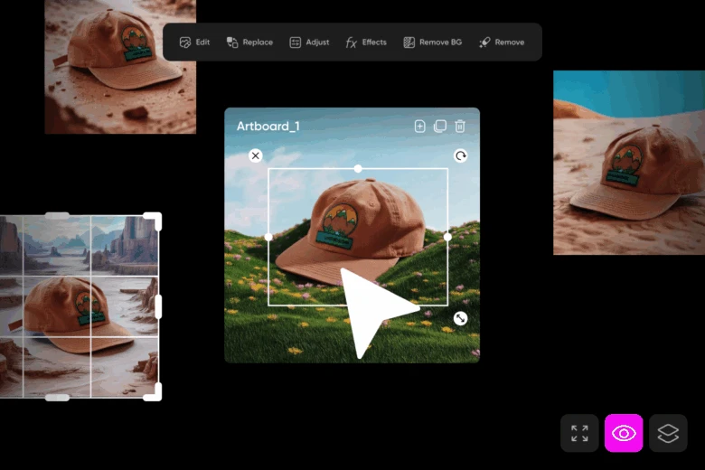Click the crop grid's right edge handle
This screenshot has width=705, height=470.
point(159,306)
